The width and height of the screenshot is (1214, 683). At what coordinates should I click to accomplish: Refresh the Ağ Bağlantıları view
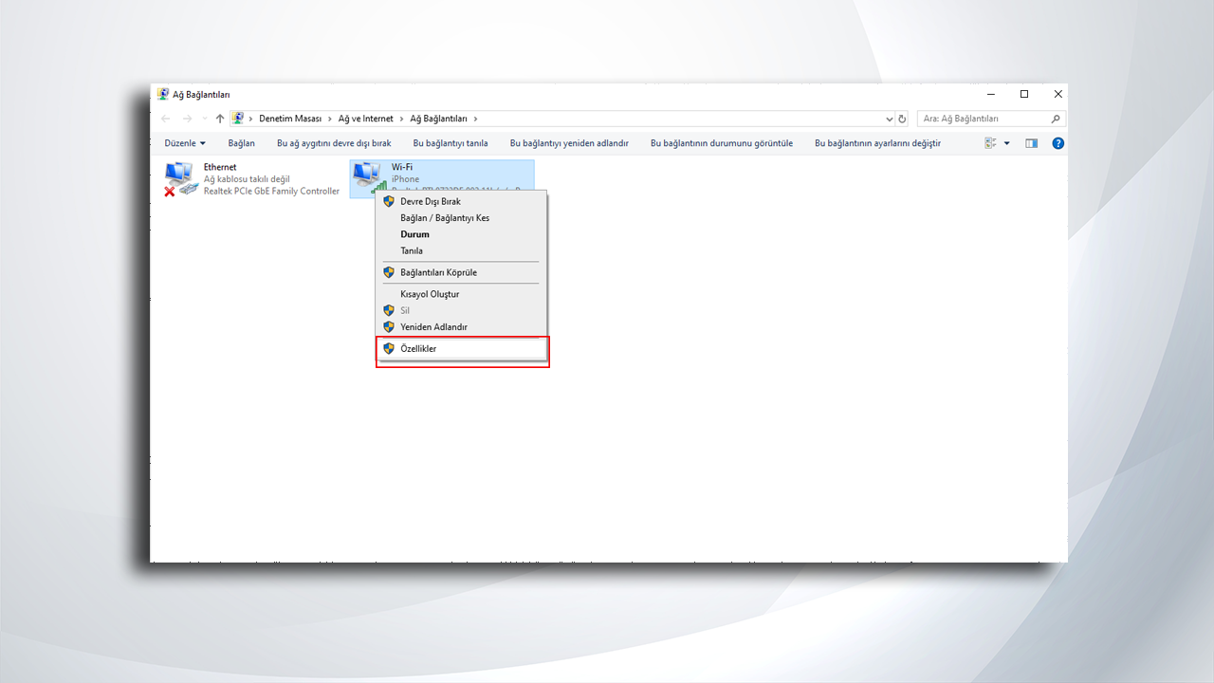point(902,119)
